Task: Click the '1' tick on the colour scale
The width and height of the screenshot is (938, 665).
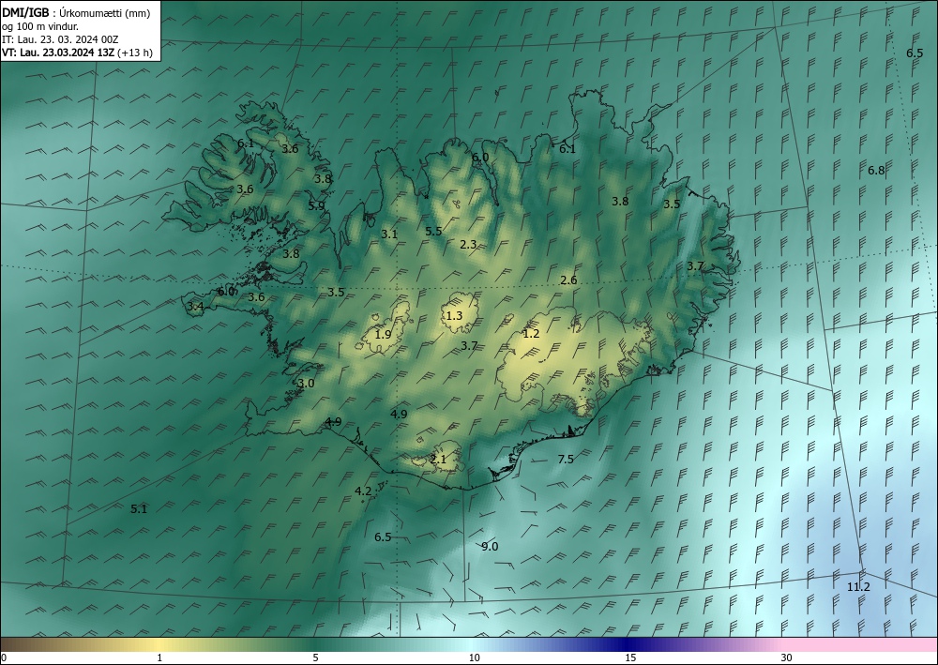Action: click(x=159, y=658)
